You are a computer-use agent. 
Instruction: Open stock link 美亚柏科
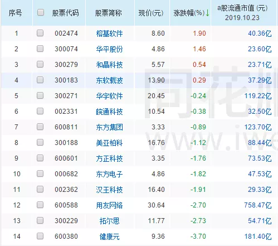(x=109, y=143)
